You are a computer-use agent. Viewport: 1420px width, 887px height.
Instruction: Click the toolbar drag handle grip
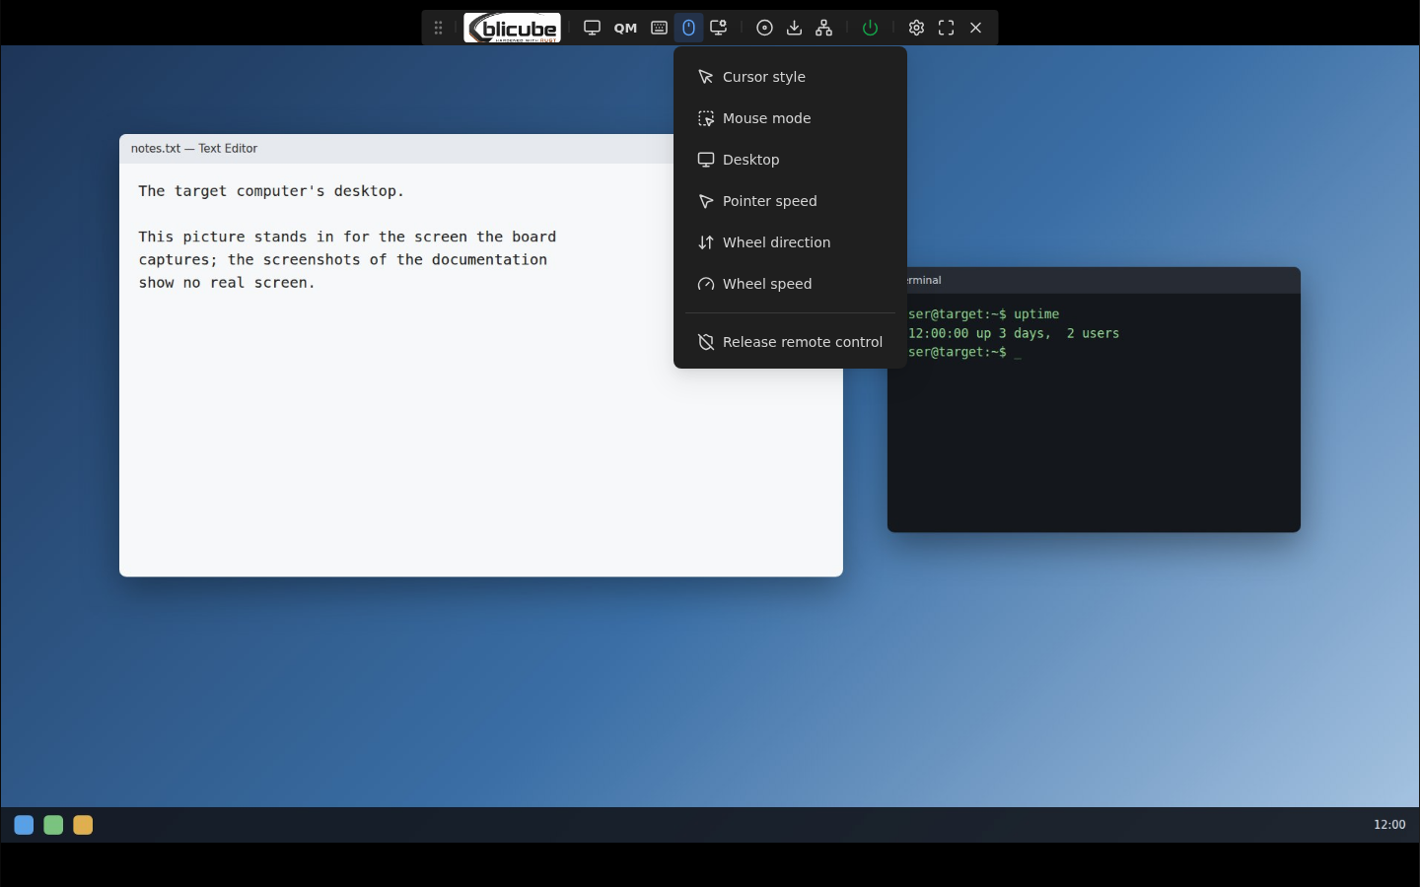439,28
